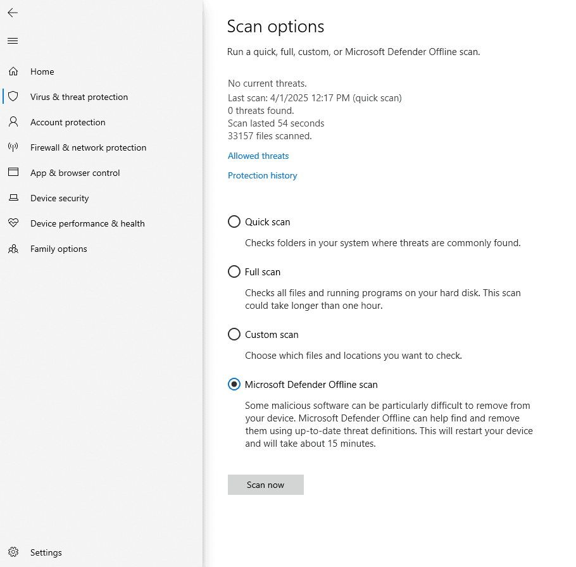Click the Scan options heading
The width and height of the screenshot is (576, 567).
point(275,27)
